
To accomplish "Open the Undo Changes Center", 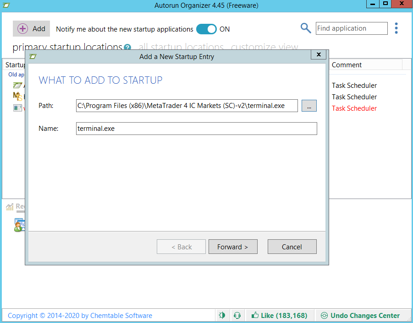I will (x=360, y=315).
